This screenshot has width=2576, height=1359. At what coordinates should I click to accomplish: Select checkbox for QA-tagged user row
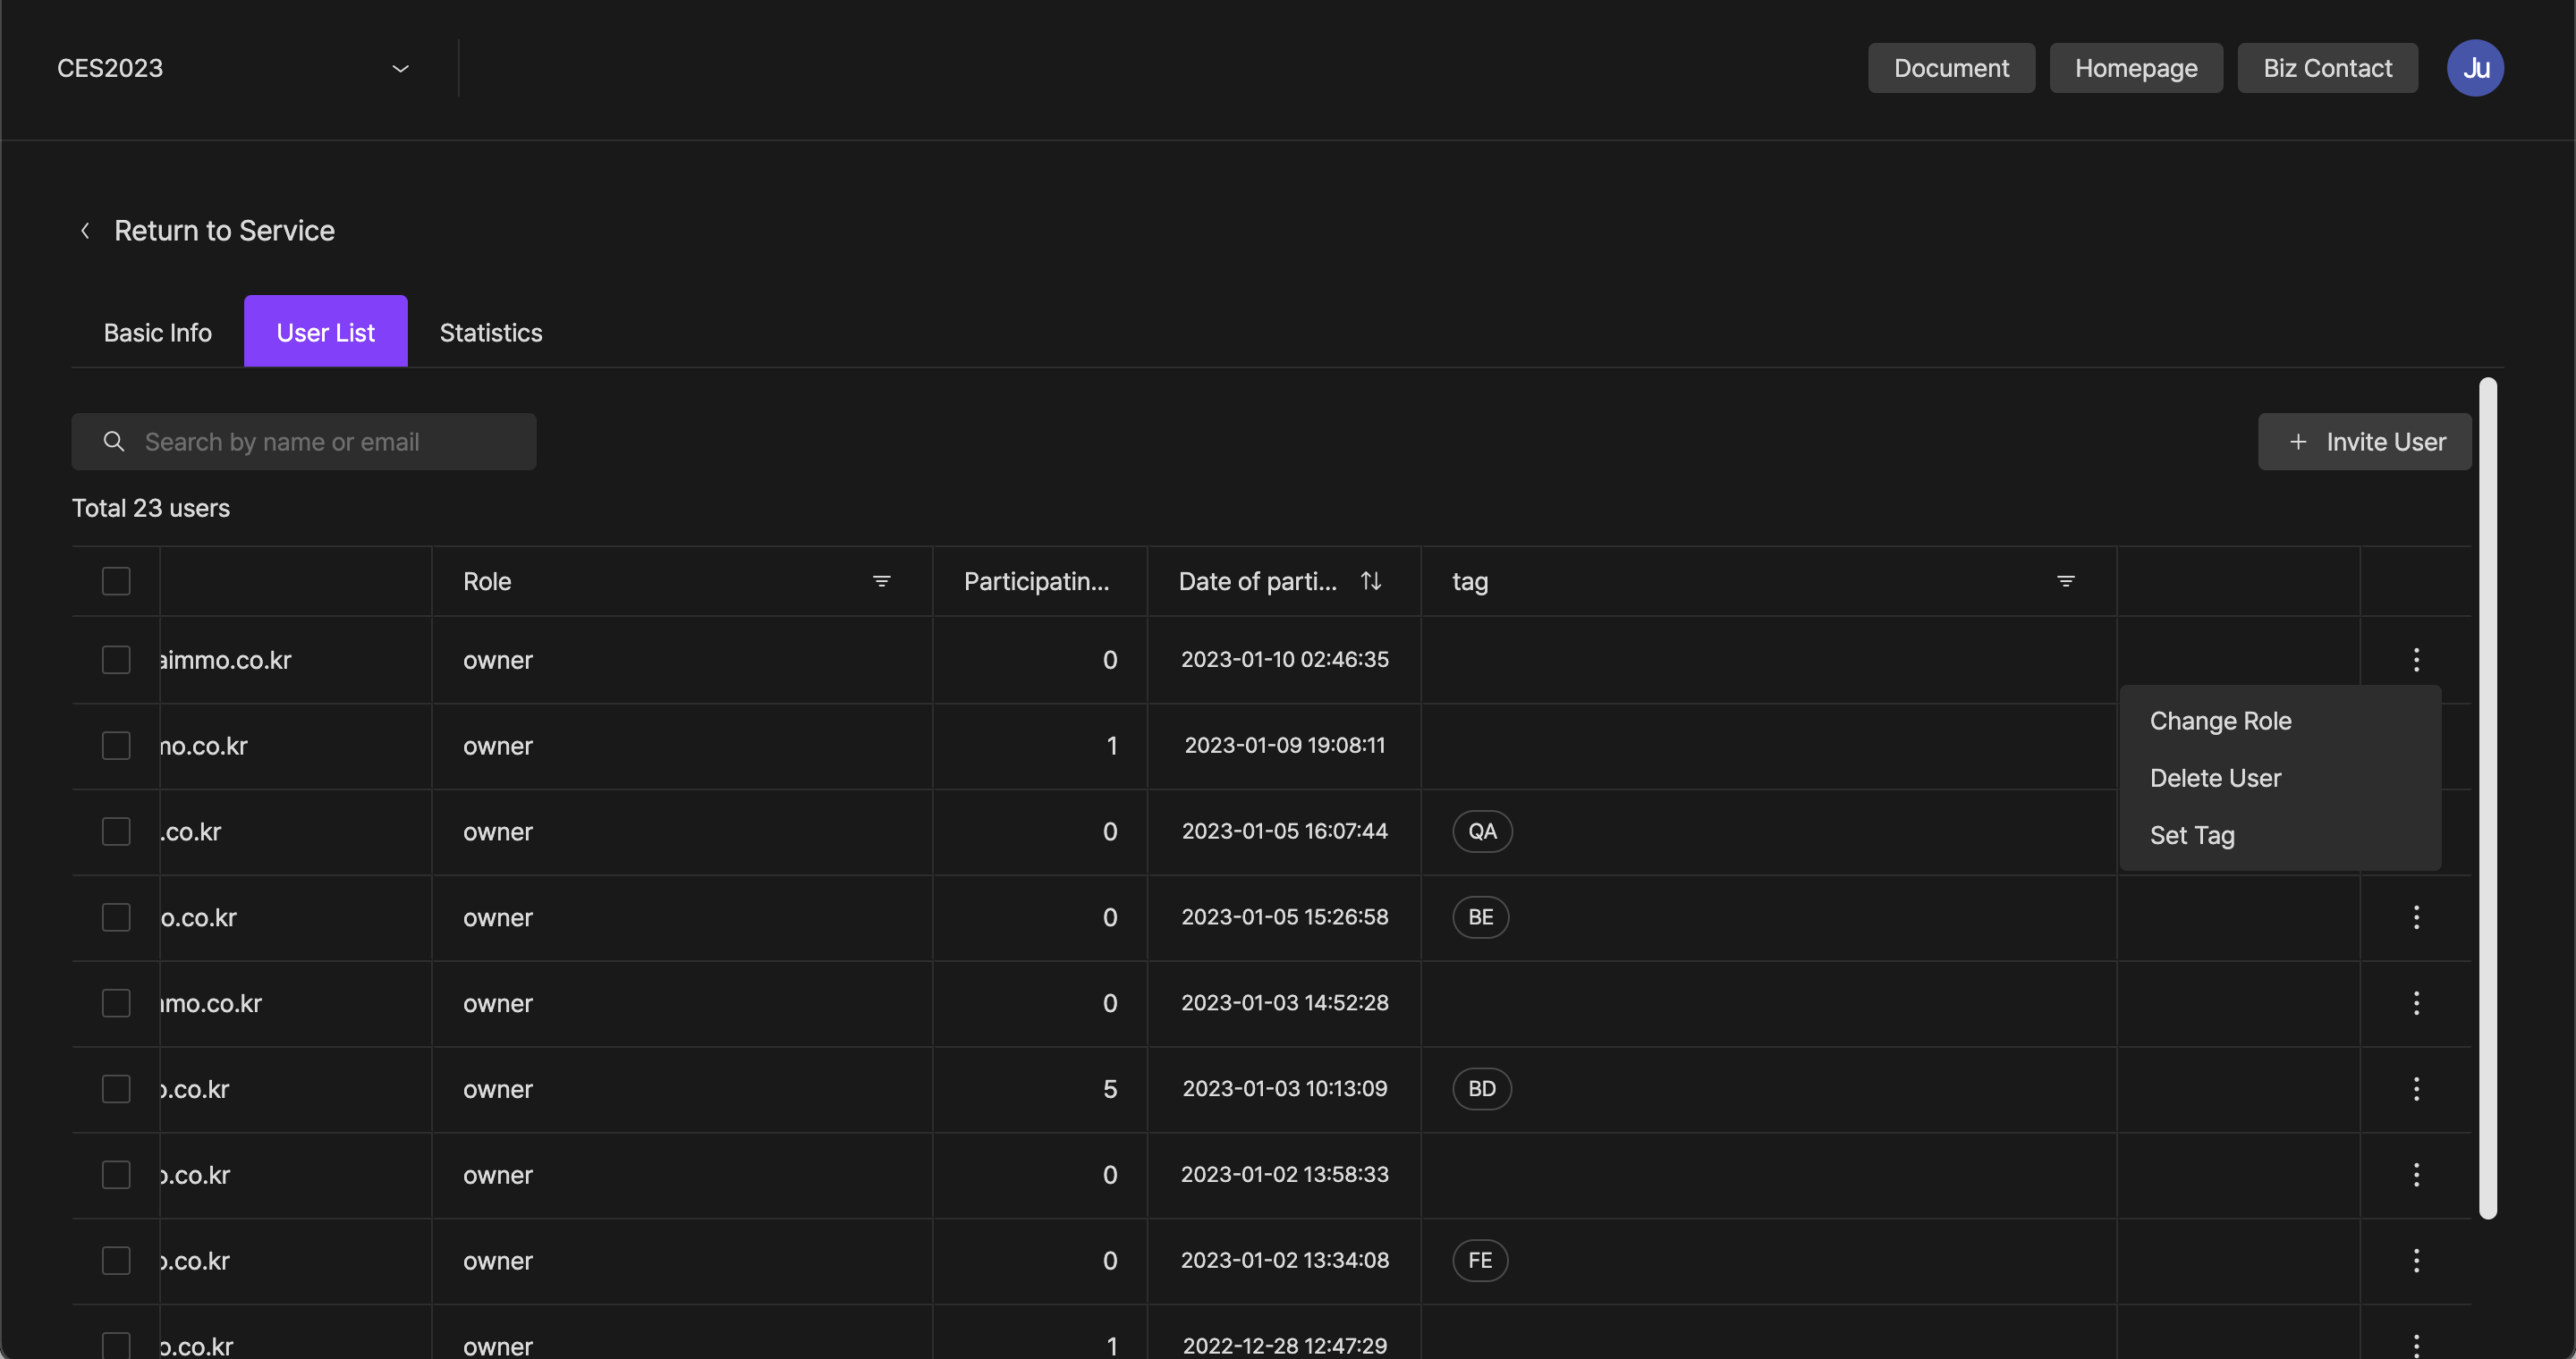[x=116, y=831]
